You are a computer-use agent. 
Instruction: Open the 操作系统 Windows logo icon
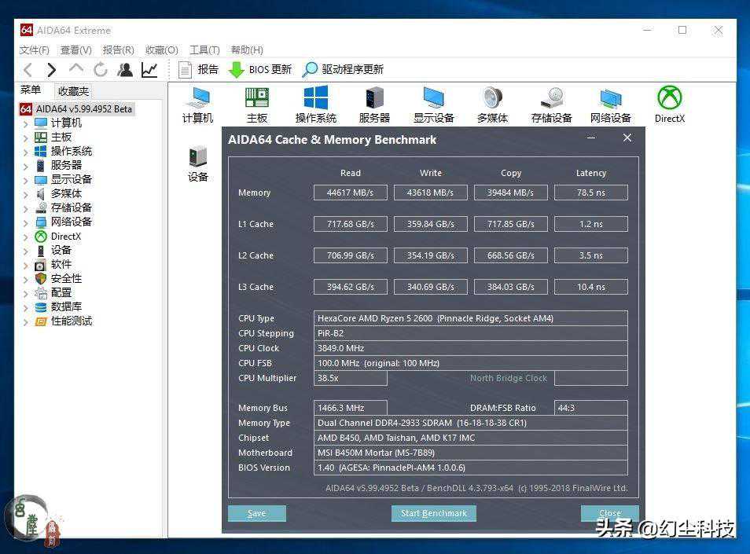[315, 105]
